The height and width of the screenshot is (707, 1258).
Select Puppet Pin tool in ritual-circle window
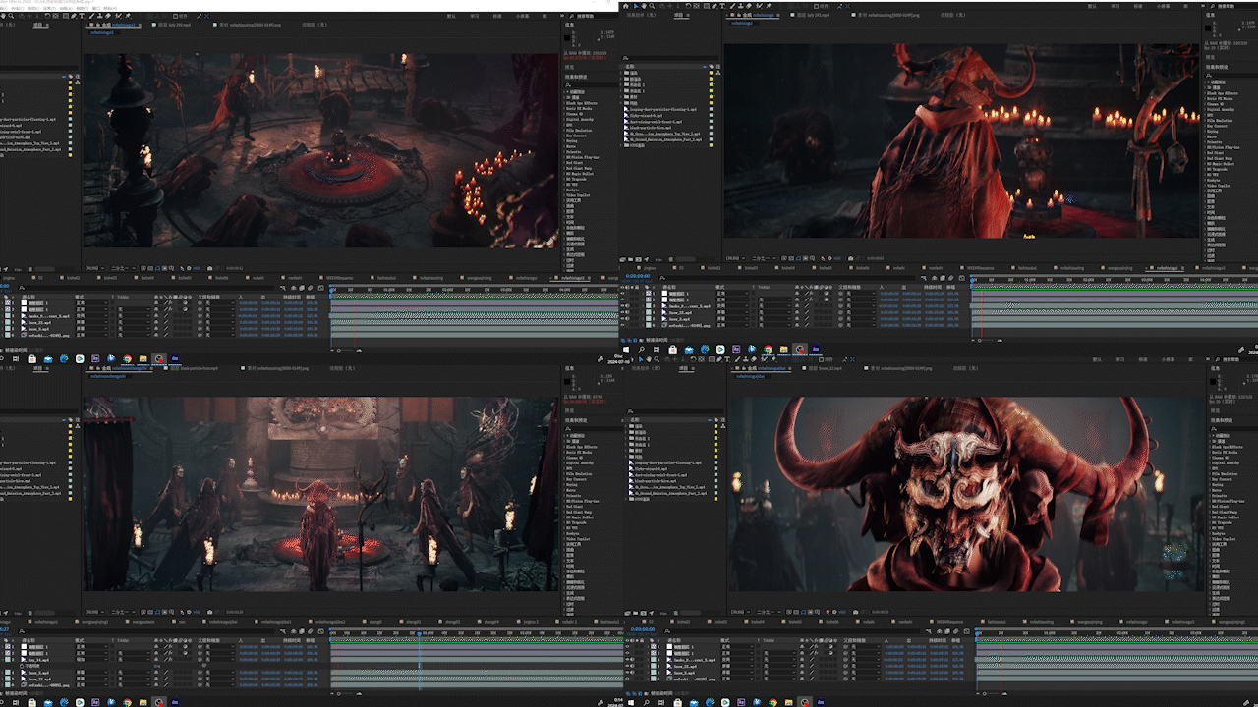click(x=128, y=16)
